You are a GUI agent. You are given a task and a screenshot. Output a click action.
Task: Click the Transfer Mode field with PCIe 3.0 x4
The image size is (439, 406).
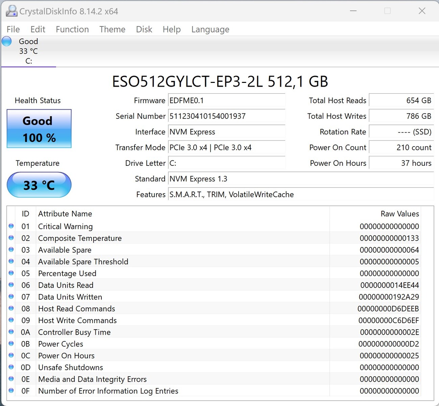(x=227, y=148)
